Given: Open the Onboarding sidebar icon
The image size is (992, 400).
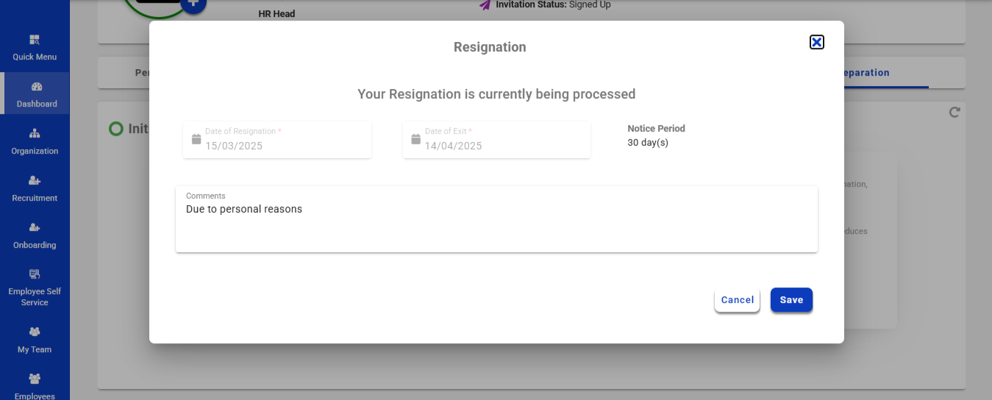Looking at the screenshot, I should coord(35,228).
